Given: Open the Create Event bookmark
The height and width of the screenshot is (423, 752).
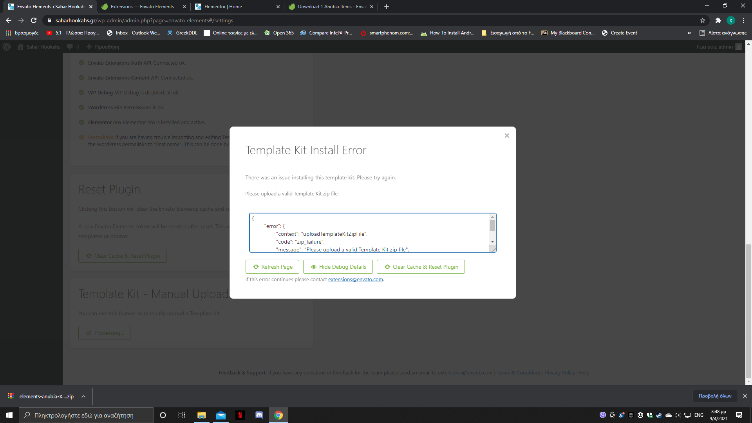Looking at the screenshot, I should (620, 33).
